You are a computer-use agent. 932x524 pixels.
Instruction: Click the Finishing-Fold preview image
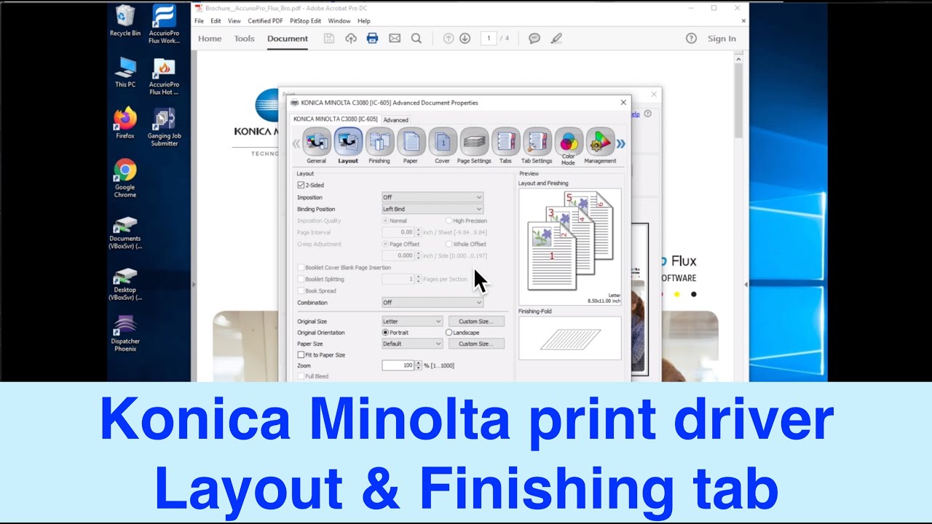pyautogui.click(x=569, y=338)
